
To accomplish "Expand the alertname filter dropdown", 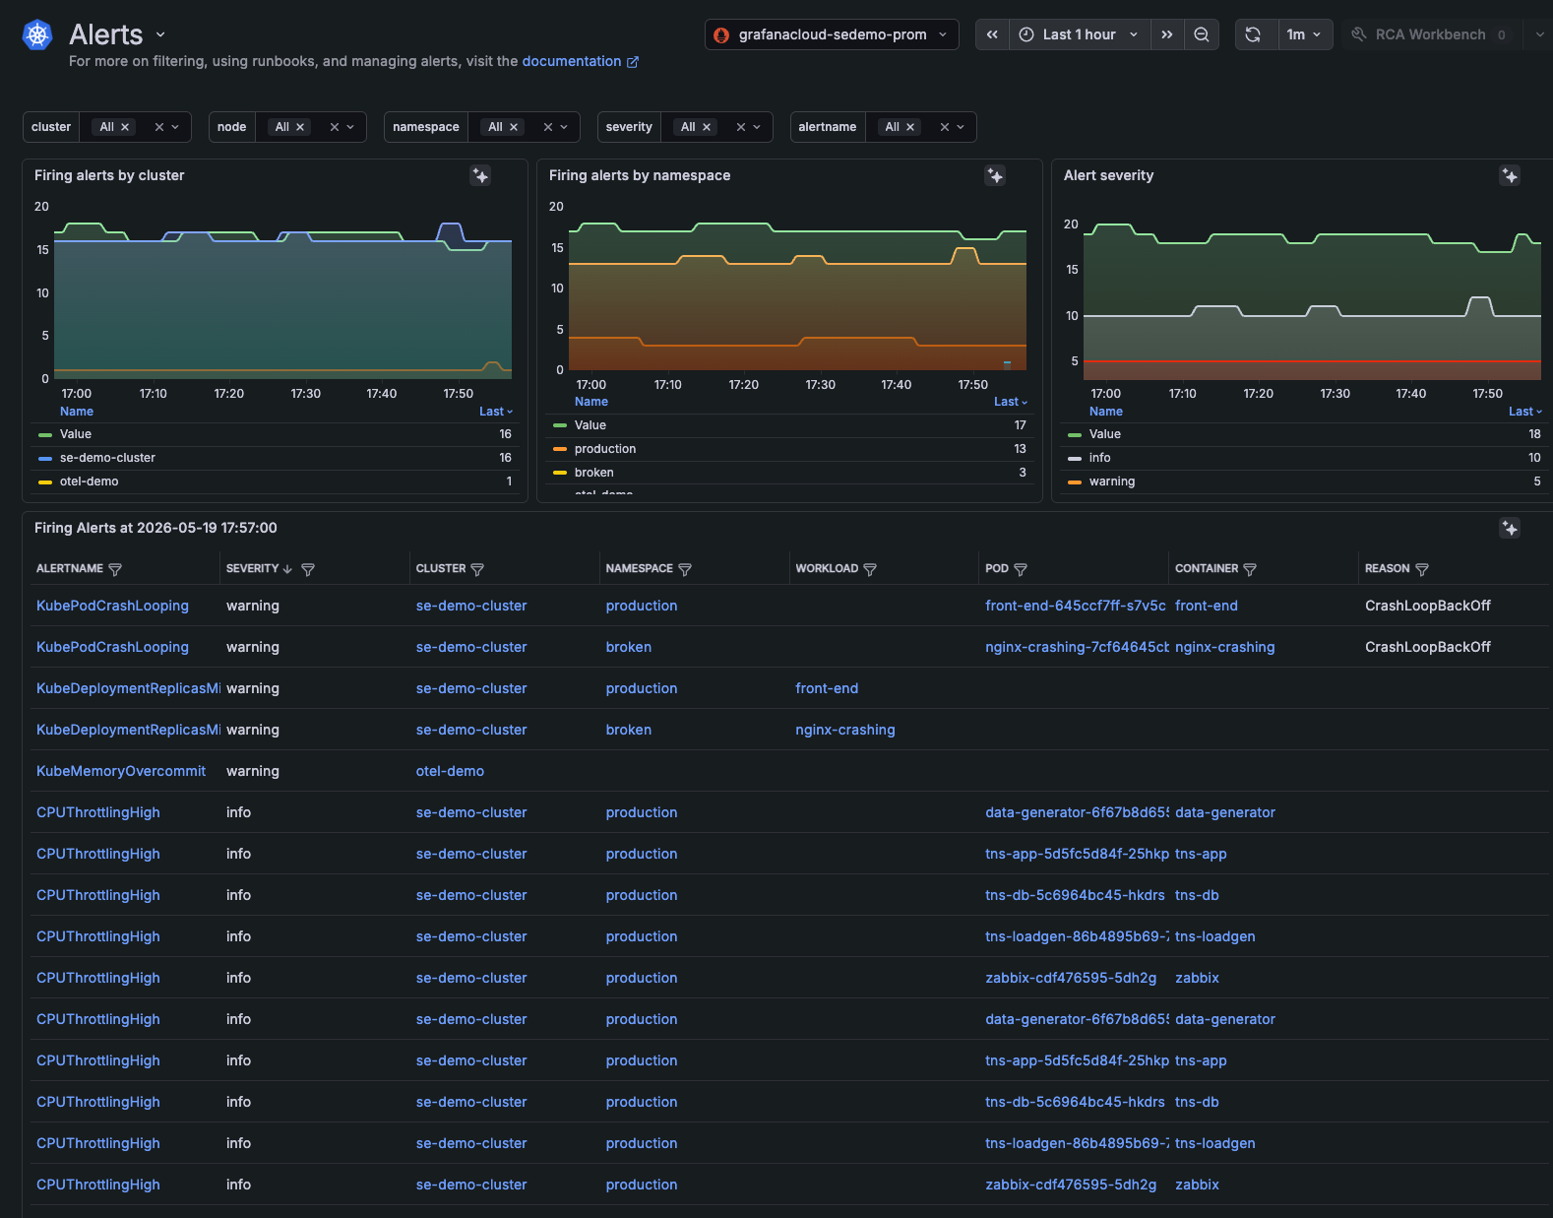I will (x=961, y=127).
